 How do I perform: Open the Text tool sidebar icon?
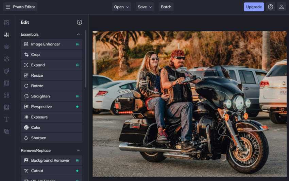tap(6, 119)
